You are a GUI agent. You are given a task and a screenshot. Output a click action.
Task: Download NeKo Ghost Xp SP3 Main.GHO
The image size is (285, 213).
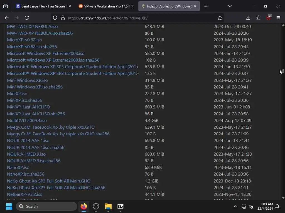pos(49,181)
